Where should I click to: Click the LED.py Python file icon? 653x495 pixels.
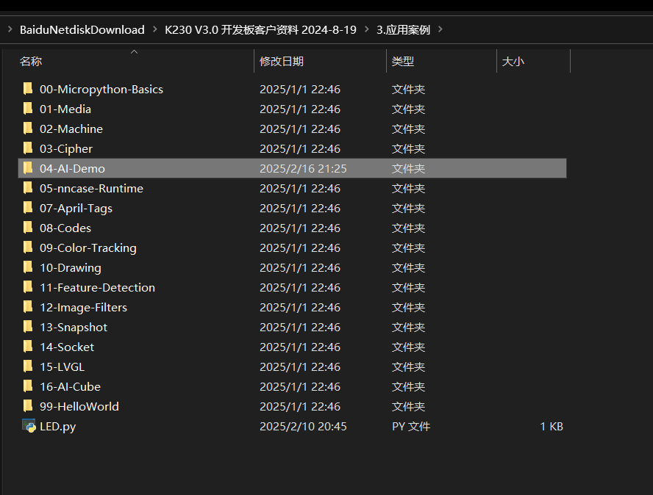point(29,426)
